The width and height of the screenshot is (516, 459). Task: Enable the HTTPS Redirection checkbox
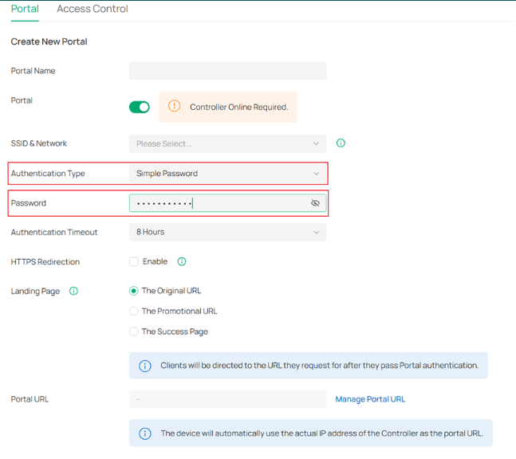tap(134, 261)
